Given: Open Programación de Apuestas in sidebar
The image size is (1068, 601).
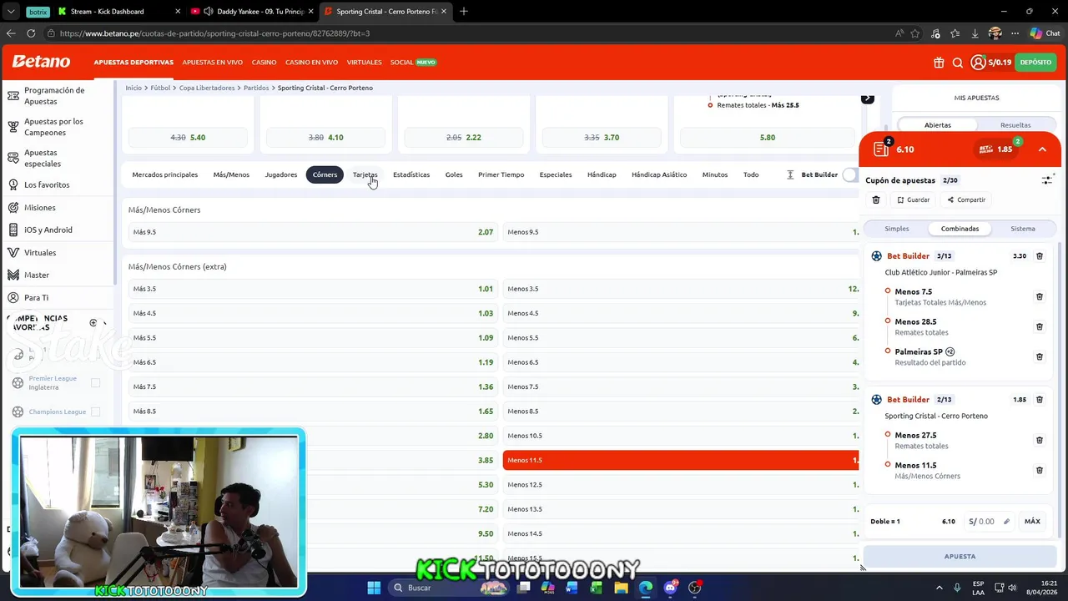Looking at the screenshot, I should pyautogui.click(x=54, y=95).
